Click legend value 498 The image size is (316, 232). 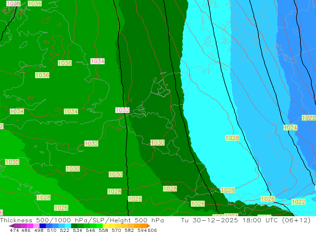tap(39, 230)
